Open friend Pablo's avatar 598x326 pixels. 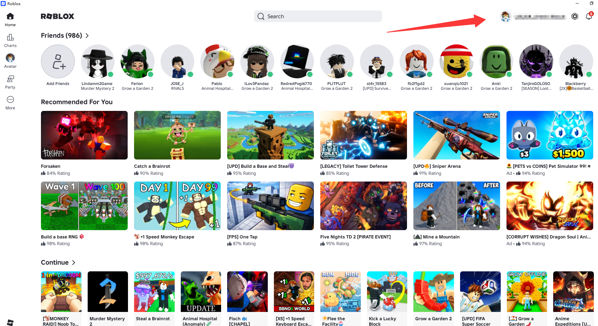217,61
